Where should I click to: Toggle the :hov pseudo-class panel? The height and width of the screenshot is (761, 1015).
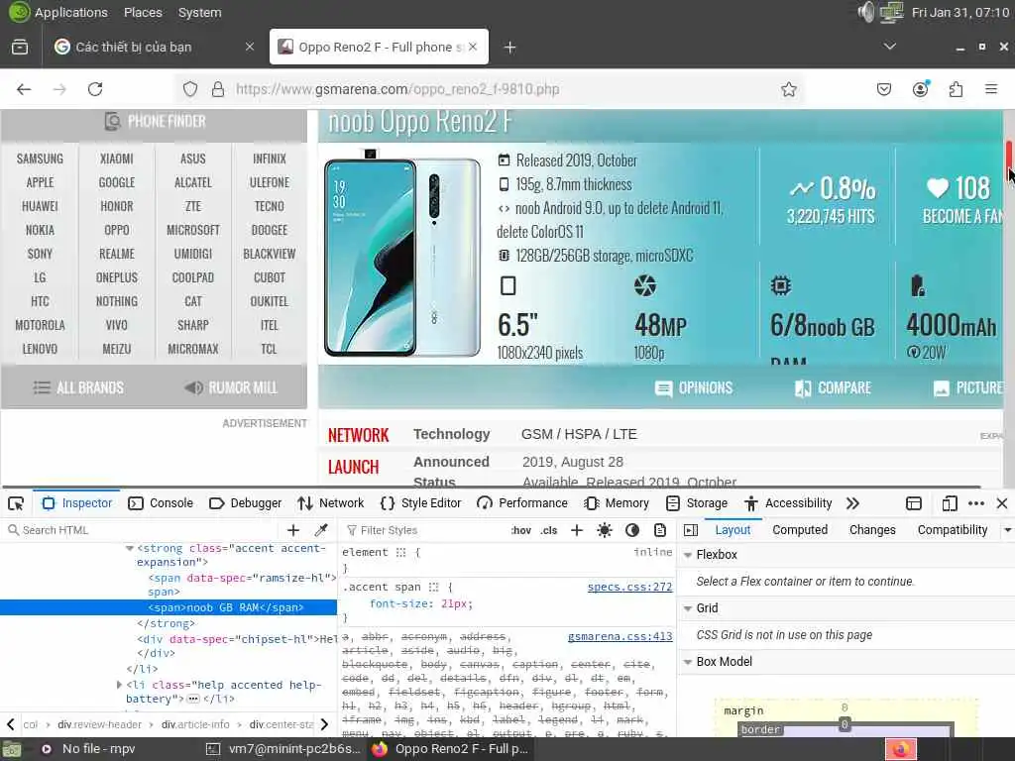point(521,531)
